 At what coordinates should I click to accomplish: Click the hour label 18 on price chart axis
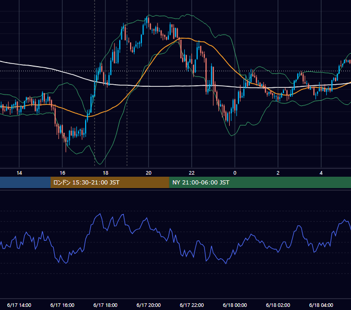(x=105, y=173)
